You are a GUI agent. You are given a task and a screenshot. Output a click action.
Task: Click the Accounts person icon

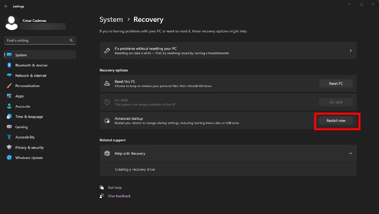[9, 106]
